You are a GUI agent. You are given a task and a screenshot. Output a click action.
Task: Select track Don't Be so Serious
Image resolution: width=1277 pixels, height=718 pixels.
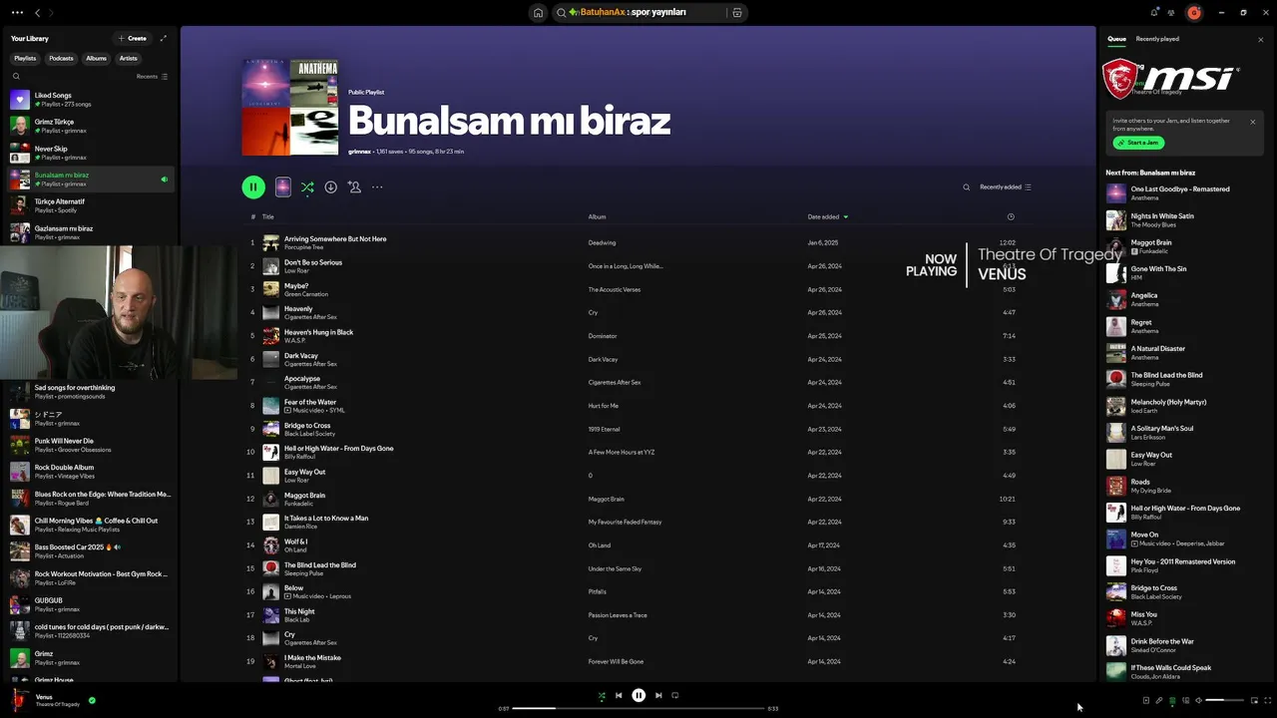tap(638, 266)
